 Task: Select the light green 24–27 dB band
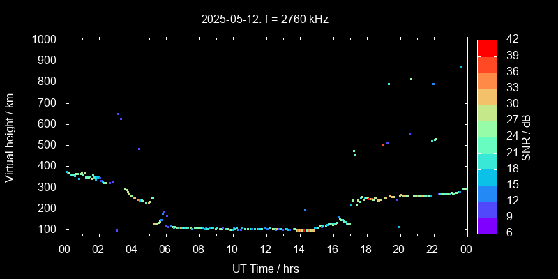coord(487,128)
